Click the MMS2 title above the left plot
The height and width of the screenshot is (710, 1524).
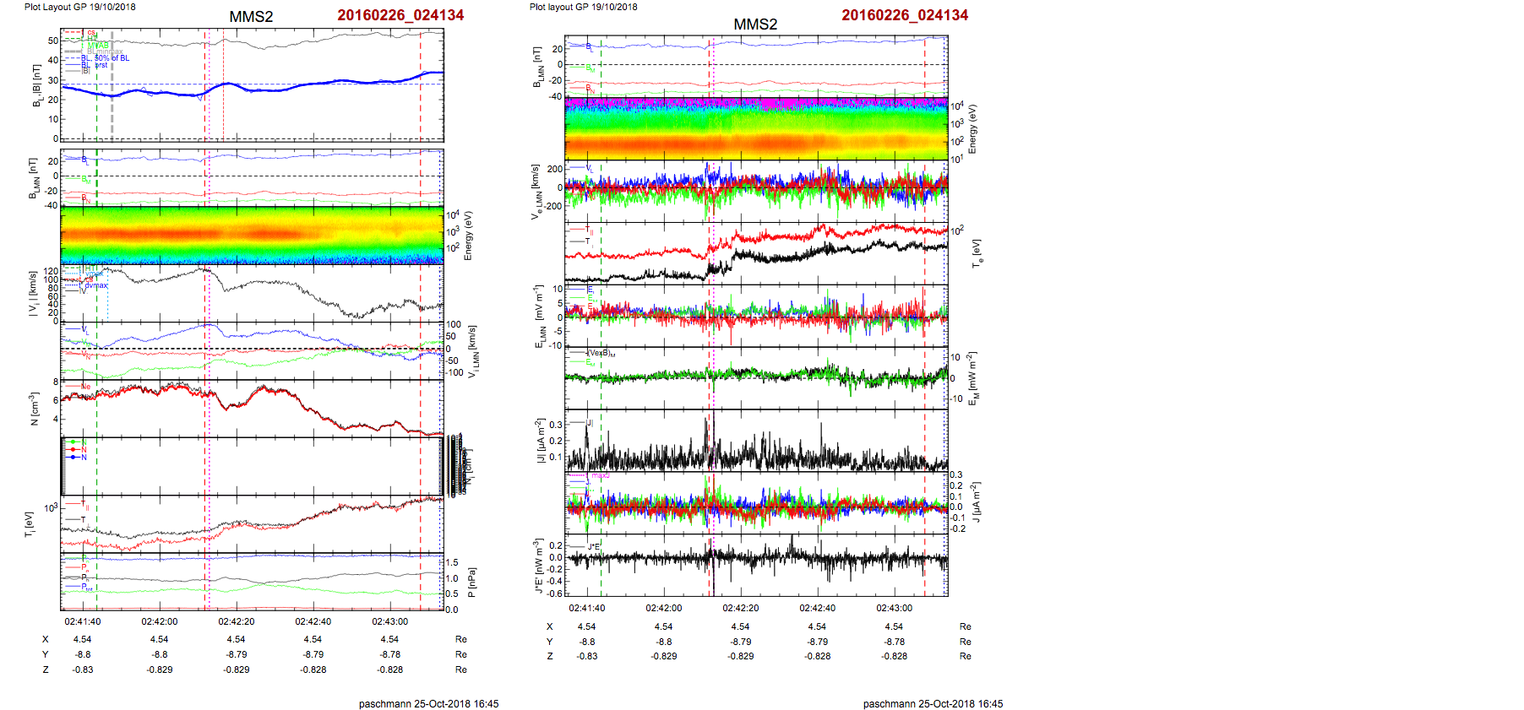(x=251, y=17)
